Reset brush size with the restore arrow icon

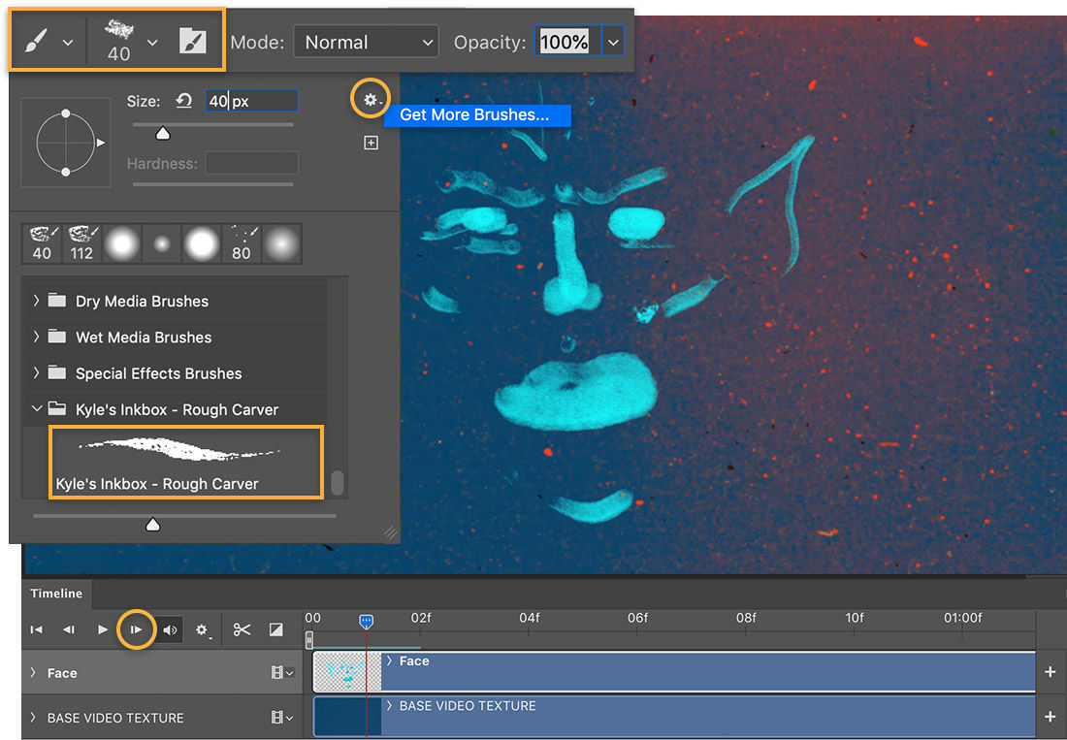pos(184,100)
